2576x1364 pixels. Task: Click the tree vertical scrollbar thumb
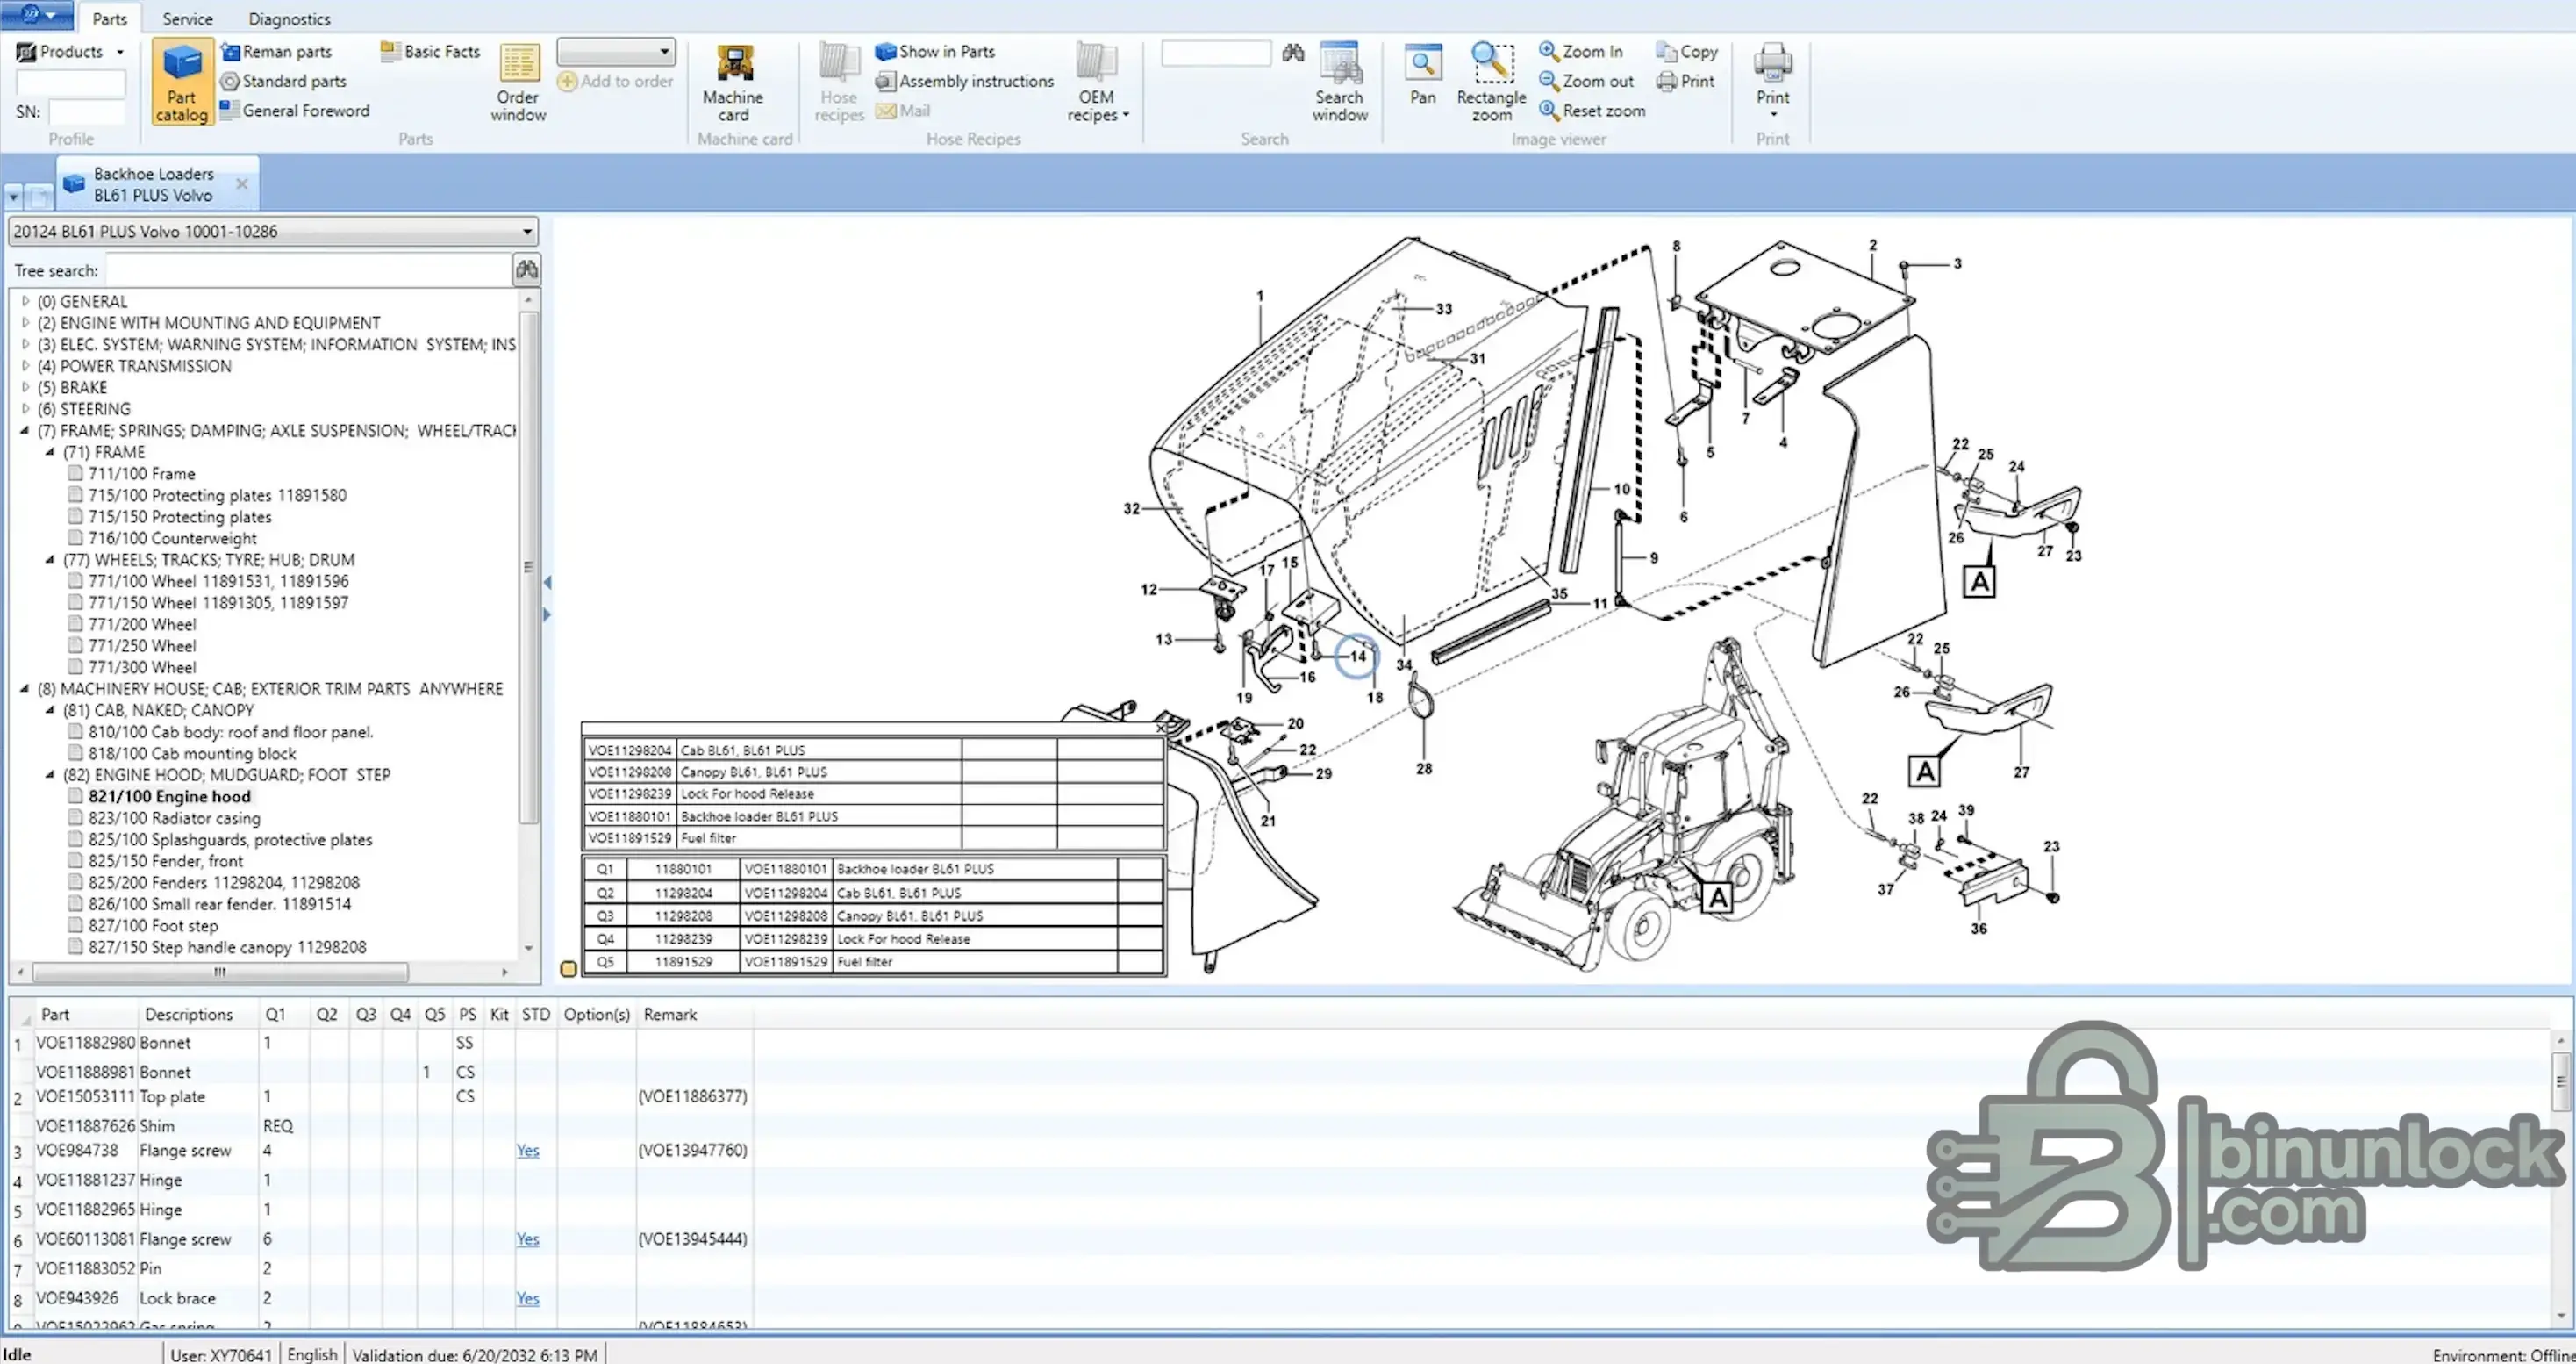(528, 566)
